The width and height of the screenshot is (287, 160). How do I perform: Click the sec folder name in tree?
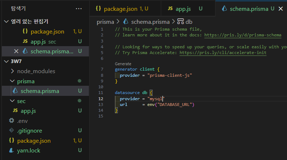pyautogui.click(x=21, y=101)
